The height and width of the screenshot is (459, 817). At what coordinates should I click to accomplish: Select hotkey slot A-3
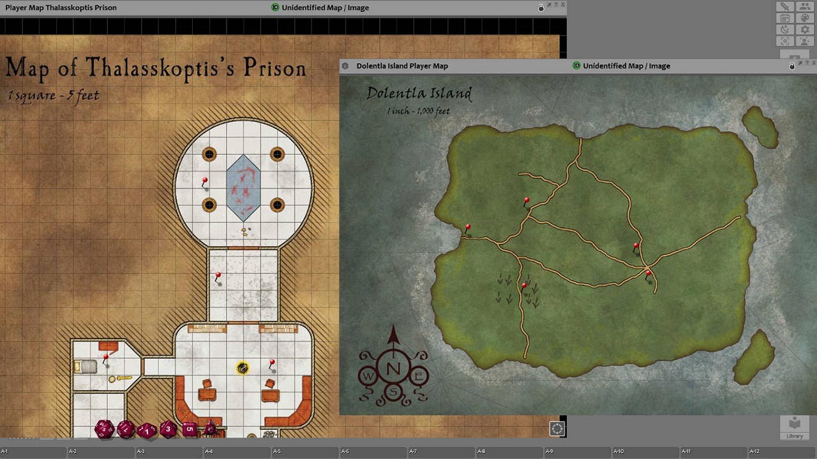(x=169, y=451)
